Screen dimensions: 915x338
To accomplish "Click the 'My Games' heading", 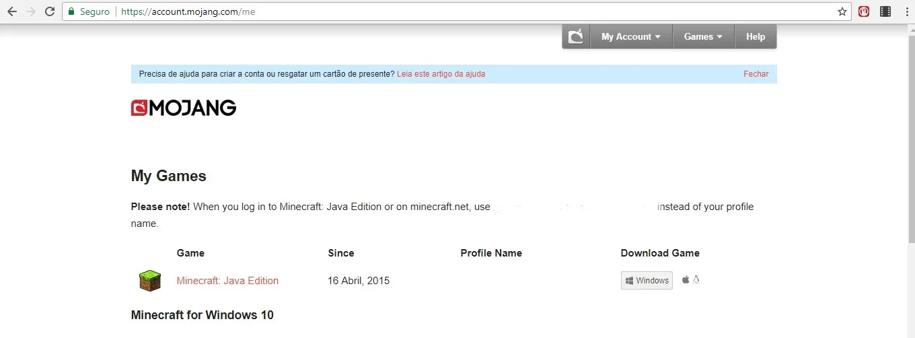I will [x=169, y=176].
